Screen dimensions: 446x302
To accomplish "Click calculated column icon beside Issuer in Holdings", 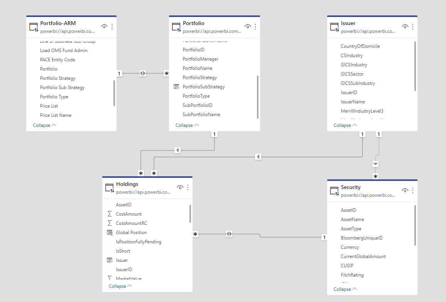I will [x=110, y=260].
